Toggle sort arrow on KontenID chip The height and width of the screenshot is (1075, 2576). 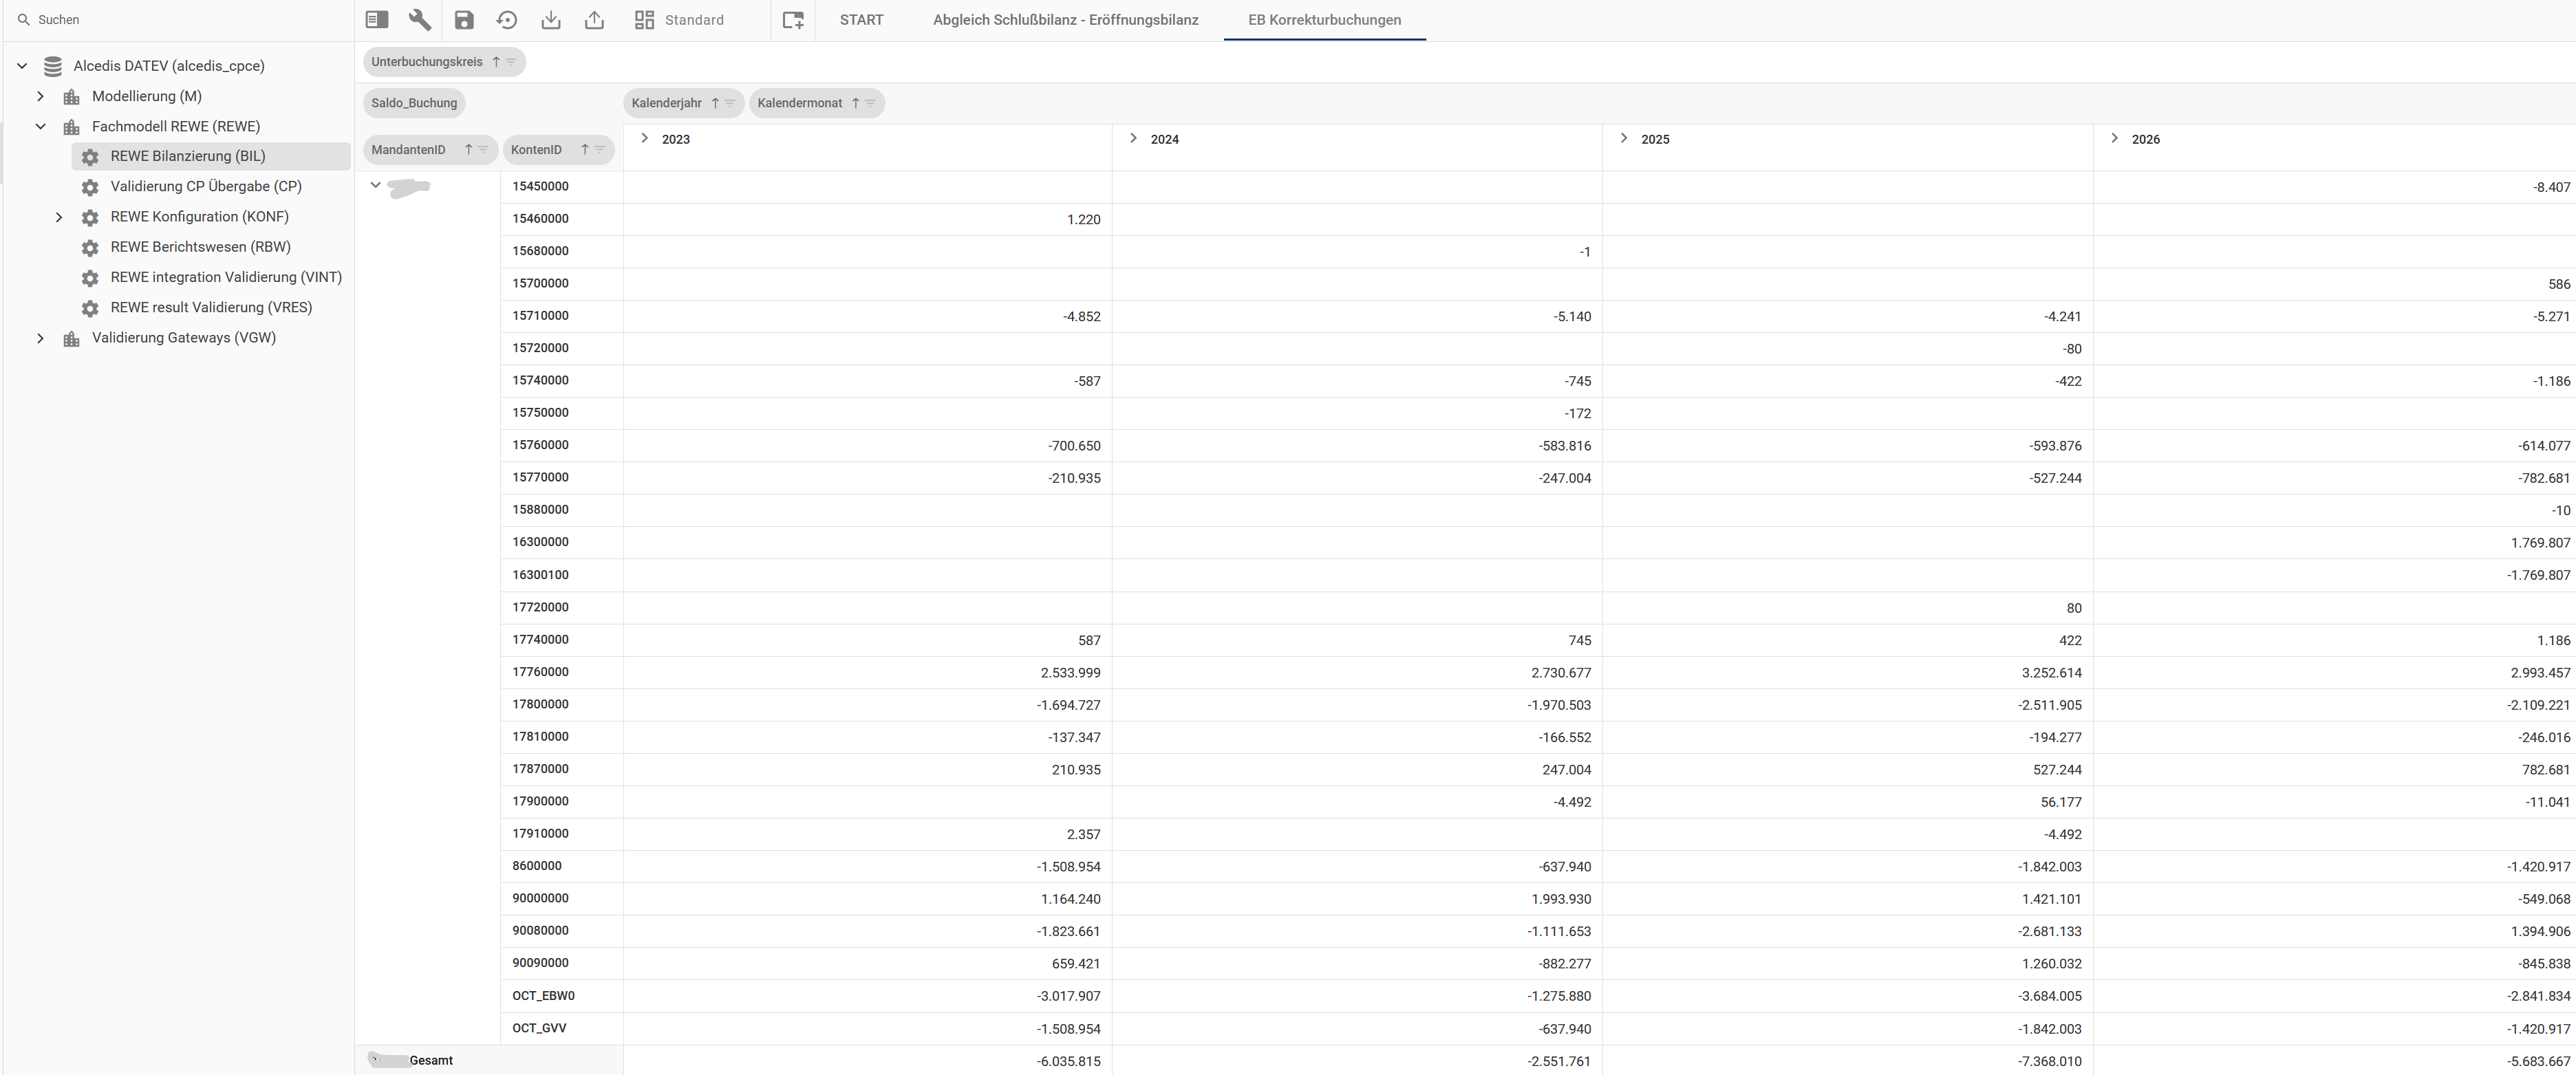click(x=585, y=150)
